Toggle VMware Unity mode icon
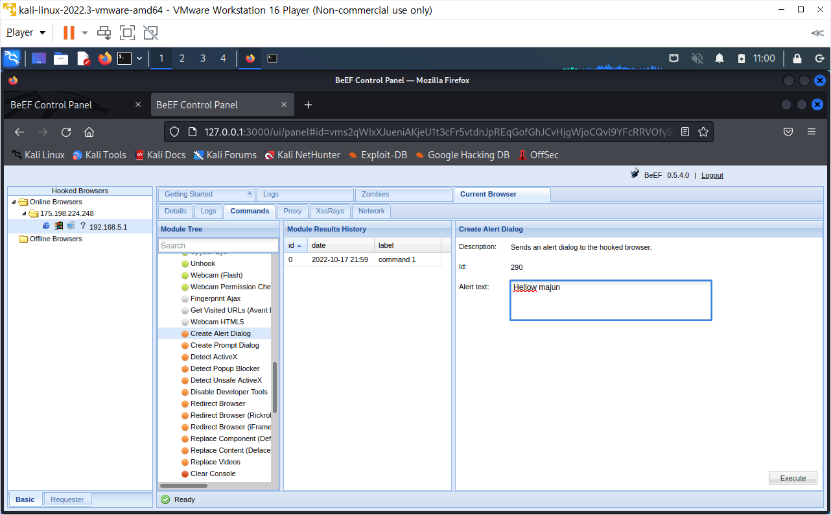The image size is (831, 515). tap(150, 32)
